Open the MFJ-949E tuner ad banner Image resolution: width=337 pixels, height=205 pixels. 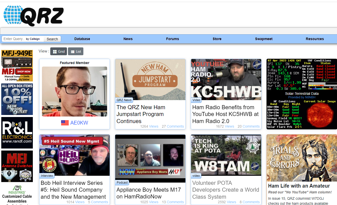click(x=17, y=66)
